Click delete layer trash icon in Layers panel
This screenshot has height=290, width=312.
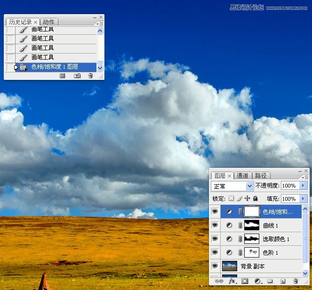coord(296,281)
